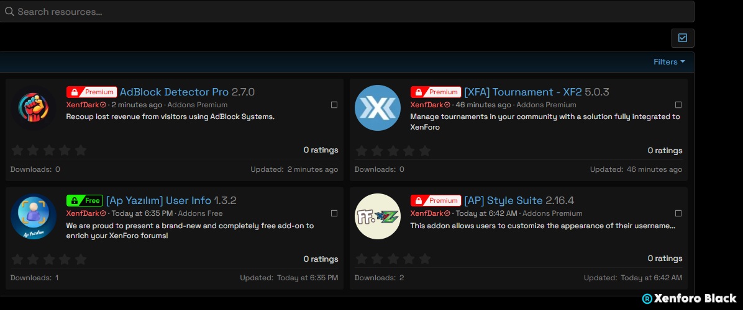Click 'Downloads: 1' on User Info card
743x310 pixels.
35,278
